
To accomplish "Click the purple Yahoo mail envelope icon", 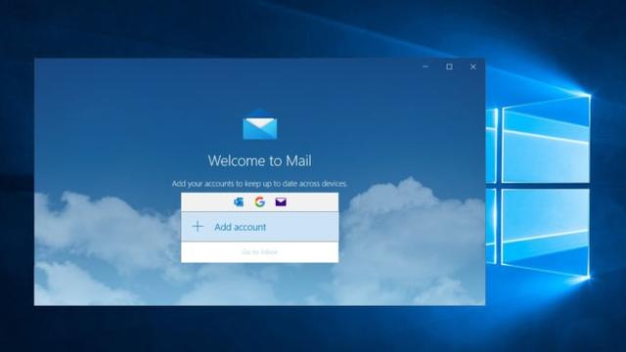I will 281,202.
